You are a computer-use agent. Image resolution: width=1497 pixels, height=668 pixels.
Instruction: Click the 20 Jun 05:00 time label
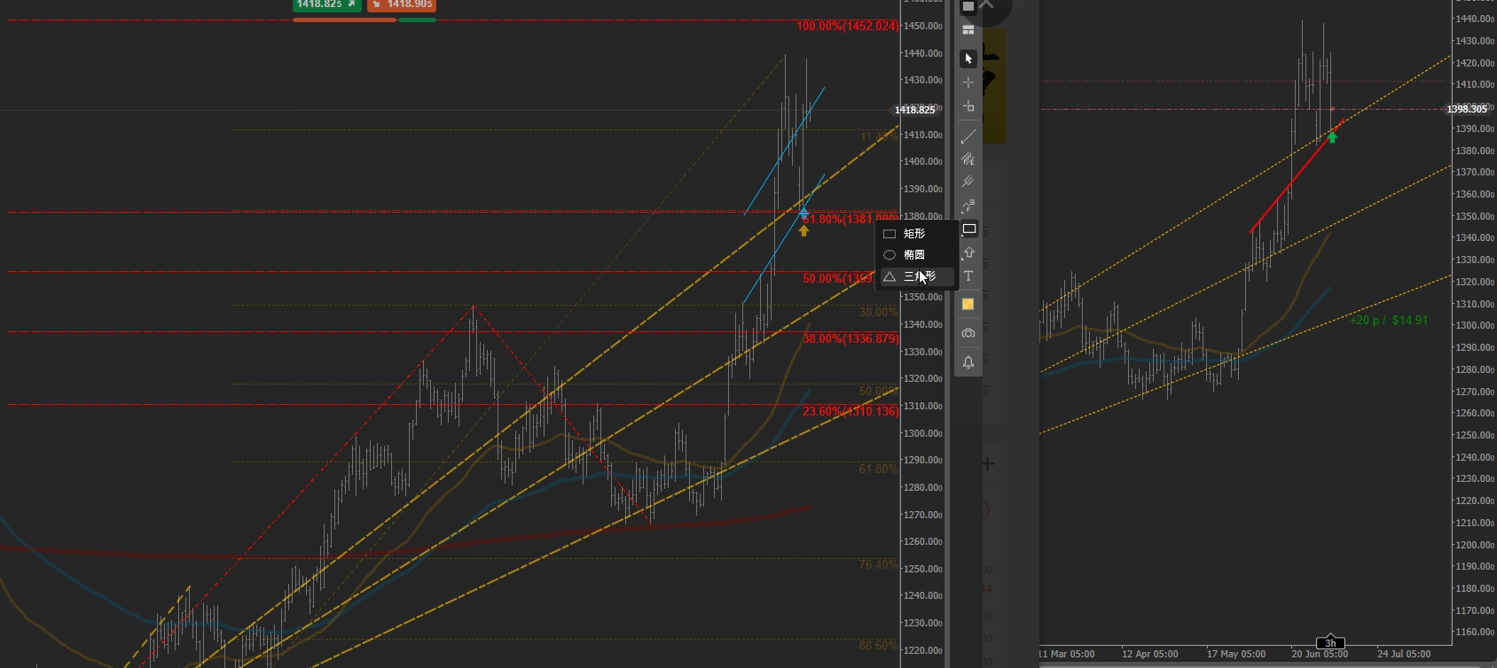click(1320, 654)
